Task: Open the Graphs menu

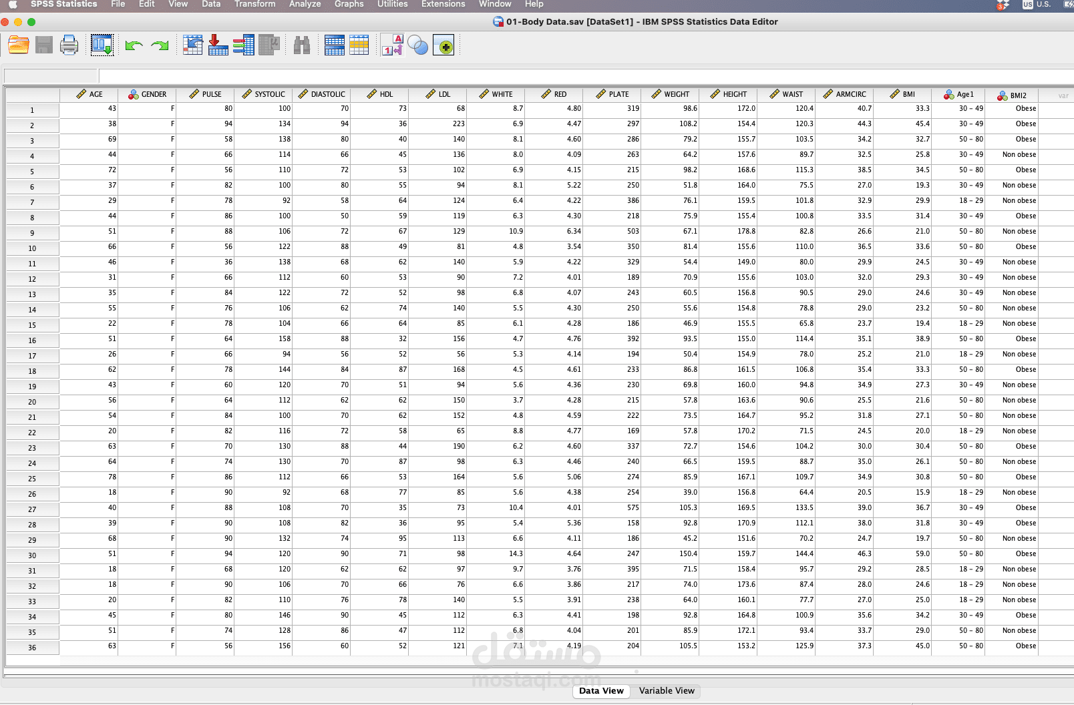Action: click(x=349, y=5)
